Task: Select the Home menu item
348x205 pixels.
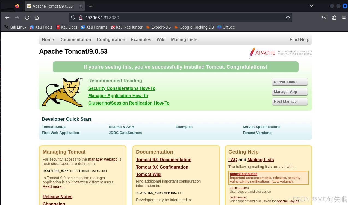Action: click(48, 39)
